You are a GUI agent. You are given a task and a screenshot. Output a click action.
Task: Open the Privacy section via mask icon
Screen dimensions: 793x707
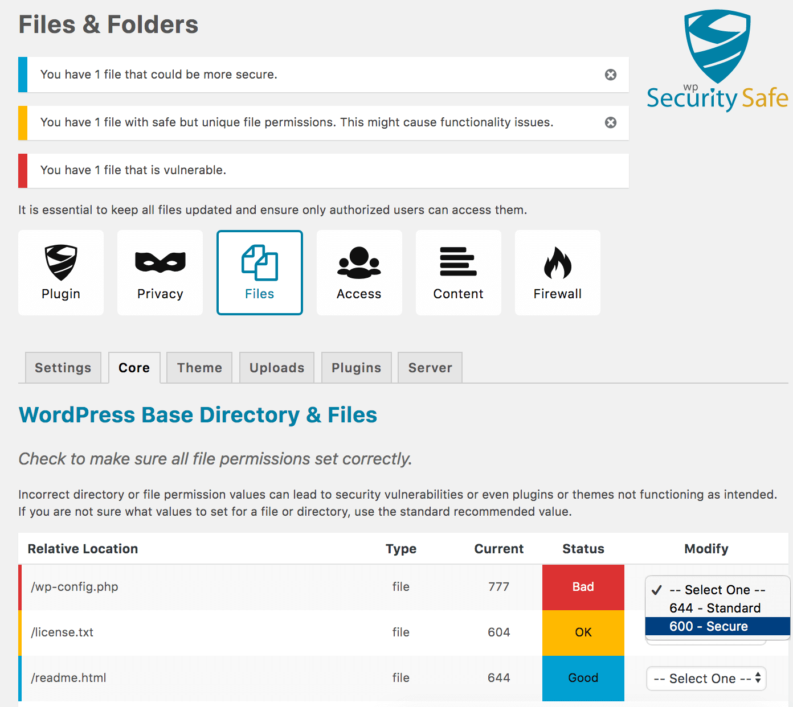click(x=160, y=272)
